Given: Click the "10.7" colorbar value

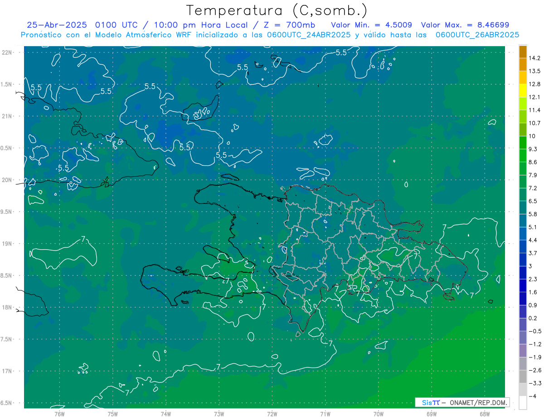Looking at the screenshot, I should (x=535, y=123).
